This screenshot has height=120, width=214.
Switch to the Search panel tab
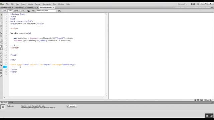click(11, 103)
